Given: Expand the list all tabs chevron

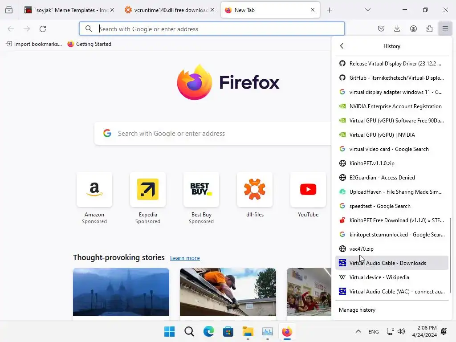Looking at the screenshot, I should point(367,10).
